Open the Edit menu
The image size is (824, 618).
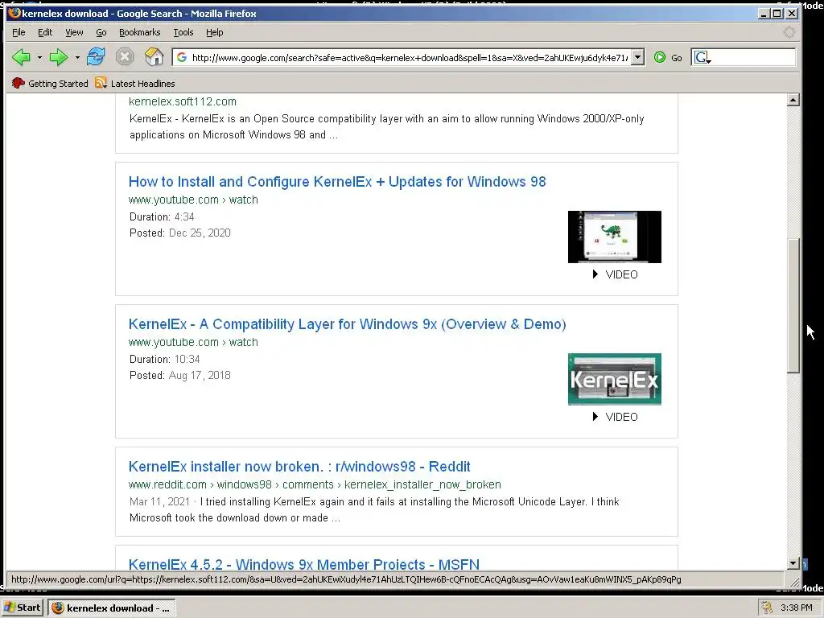point(45,32)
